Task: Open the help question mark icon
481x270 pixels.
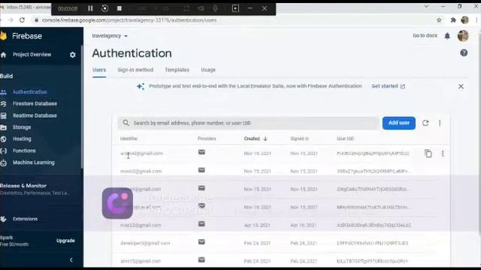Action: tap(464, 53)
